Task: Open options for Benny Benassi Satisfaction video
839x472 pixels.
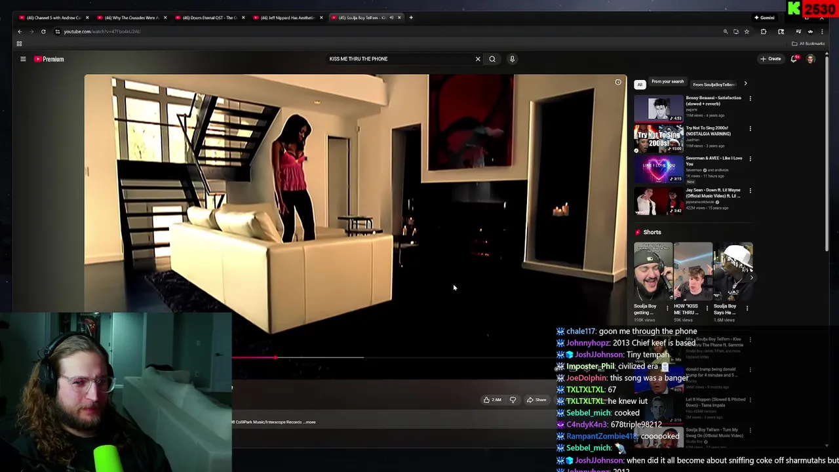Action: (751, 98)
